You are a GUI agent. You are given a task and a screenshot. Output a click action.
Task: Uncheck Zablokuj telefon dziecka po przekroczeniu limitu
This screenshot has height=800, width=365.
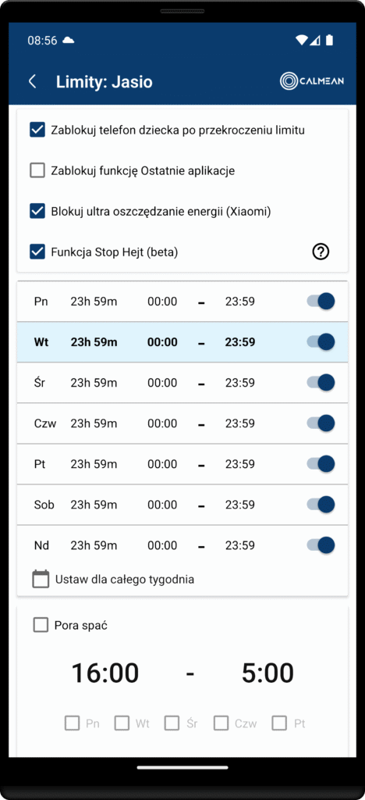(x=37, y=130)
